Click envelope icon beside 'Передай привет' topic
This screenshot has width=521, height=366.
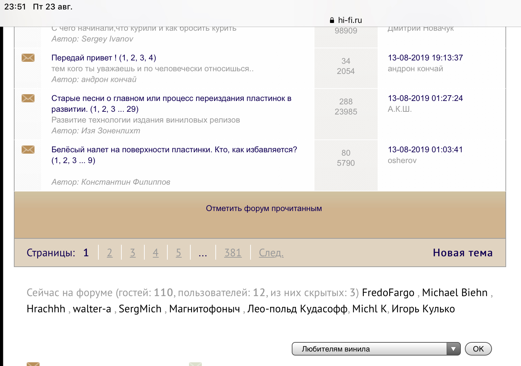28,58
